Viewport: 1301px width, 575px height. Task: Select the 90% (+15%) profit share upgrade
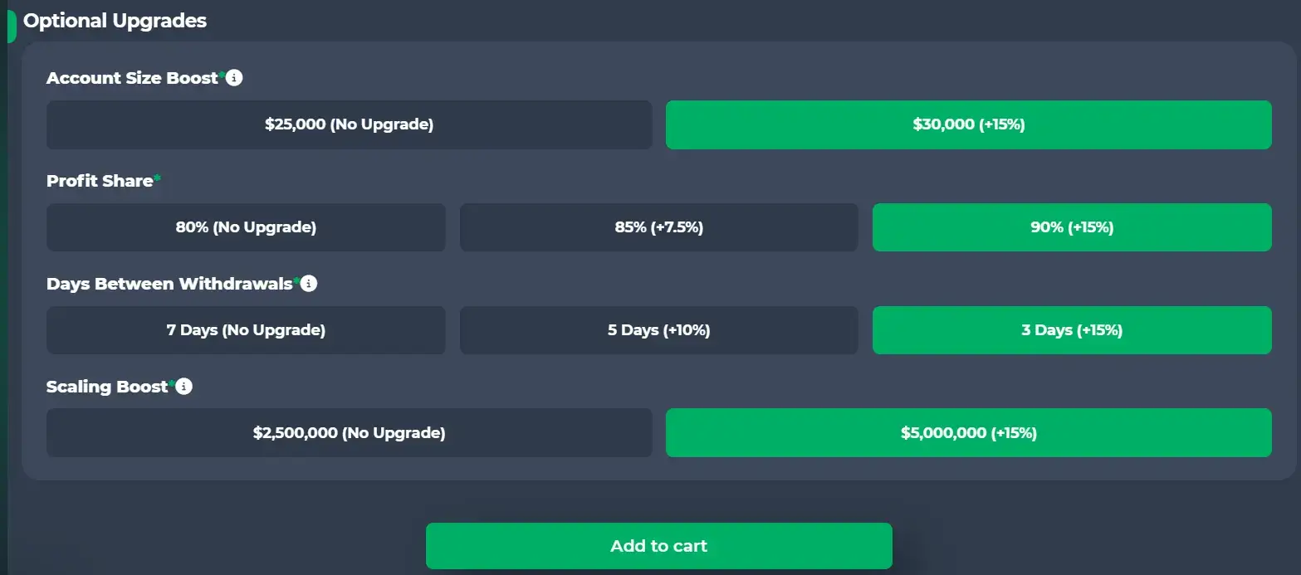(1071, 227)
